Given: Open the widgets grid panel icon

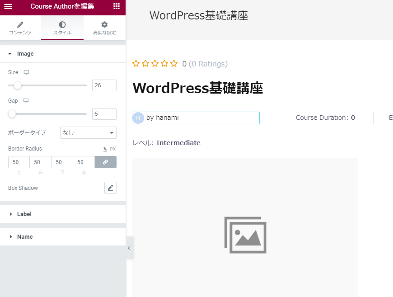Looking at the screenshot, I should [117, 6].
